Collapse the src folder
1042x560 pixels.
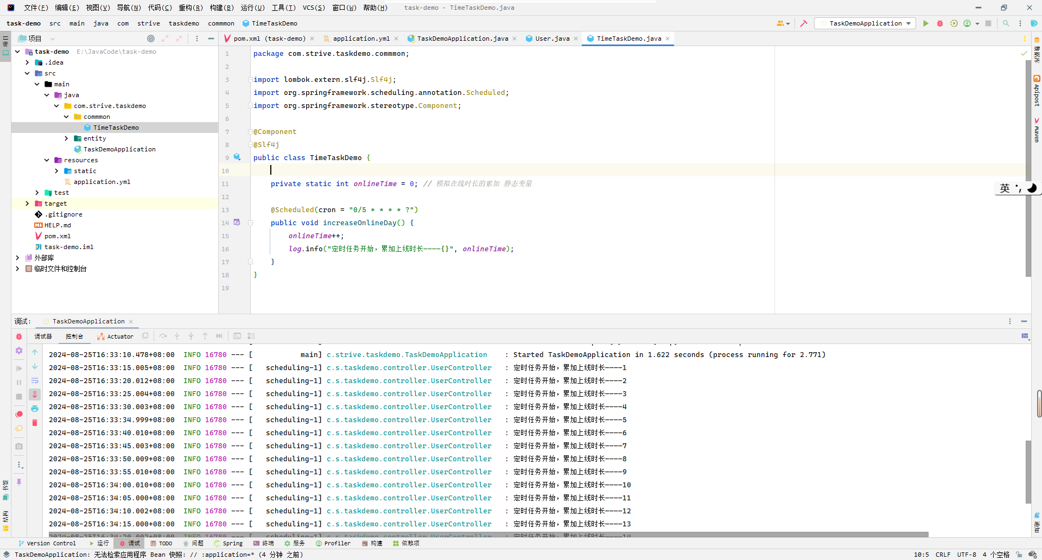click(x=27, y=73)
